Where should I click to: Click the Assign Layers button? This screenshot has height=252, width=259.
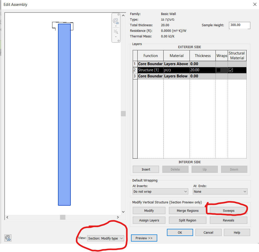(x=149, y=220)
